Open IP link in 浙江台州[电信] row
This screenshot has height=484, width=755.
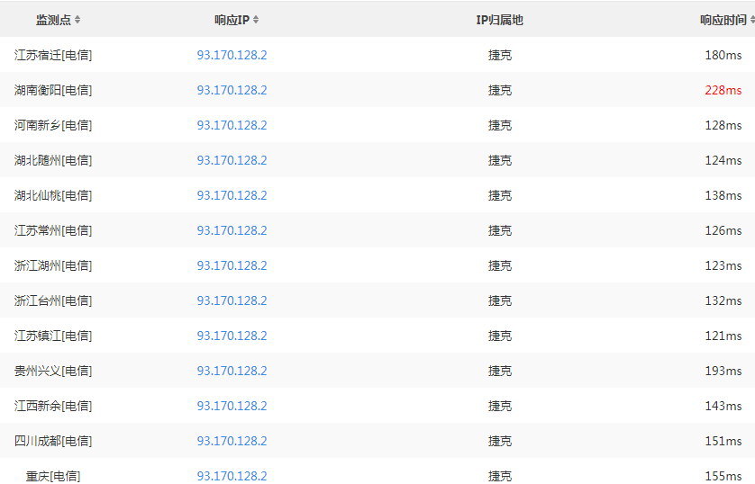click(232, 300)
